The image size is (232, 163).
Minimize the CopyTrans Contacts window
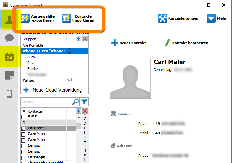194,5
